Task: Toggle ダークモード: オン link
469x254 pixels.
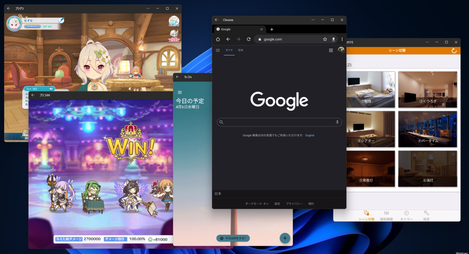Action: click(x=257, y=204)
